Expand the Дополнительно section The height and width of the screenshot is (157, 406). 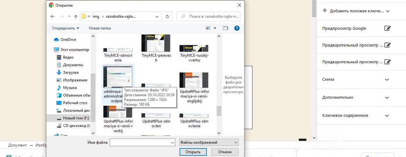point(387,97)
